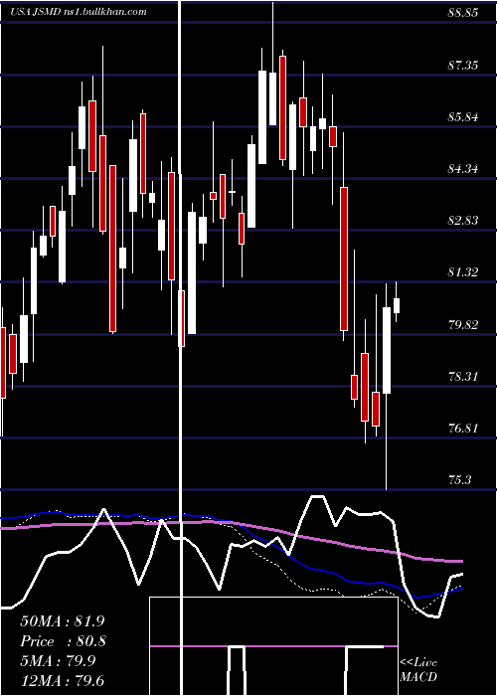497x696 pixels.
Task: Click the 79.82 price axis label
Action: 463,324
